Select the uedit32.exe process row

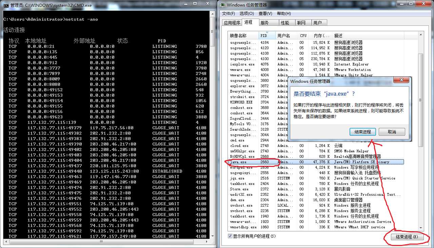(x=316, y=194)
